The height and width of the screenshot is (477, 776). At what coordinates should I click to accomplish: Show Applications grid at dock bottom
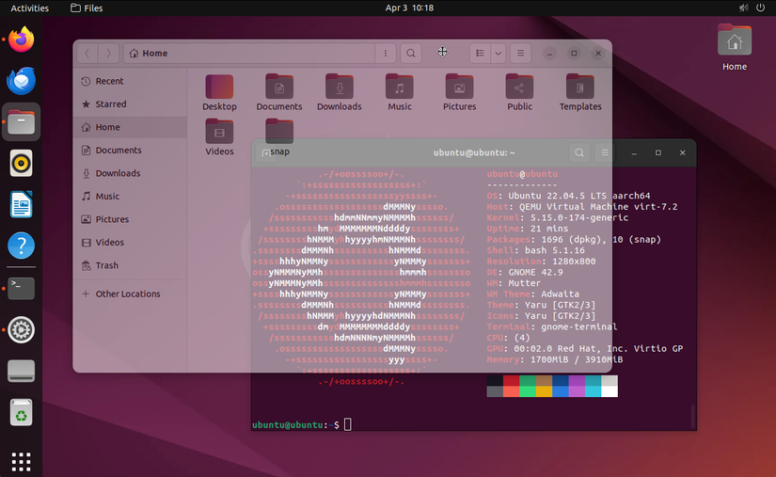coord(22,461)
